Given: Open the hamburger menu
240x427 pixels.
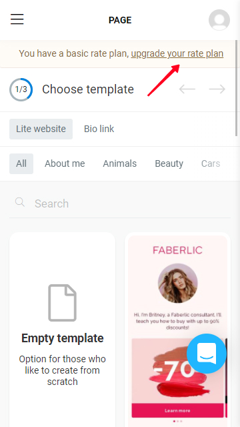Looking at the screenshot, I should click(17, 19).
